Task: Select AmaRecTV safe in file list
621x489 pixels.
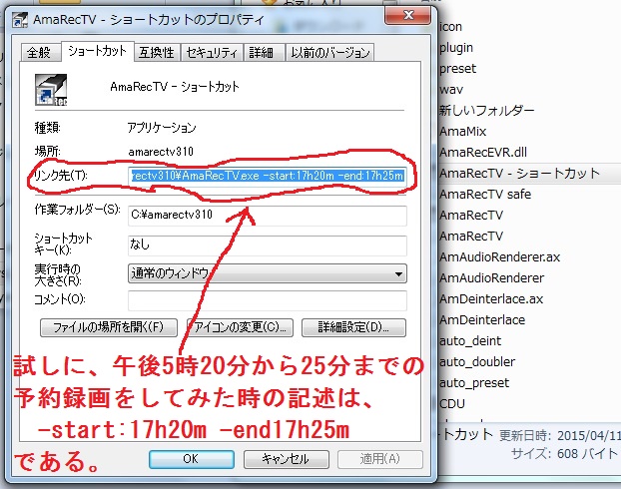Action: coord(485,194)
